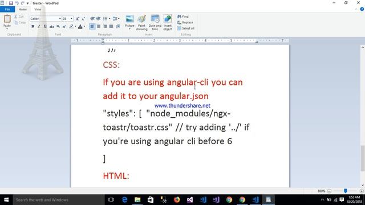
Task: Open Replace in the Editing group
Action: tap(185, 23)
